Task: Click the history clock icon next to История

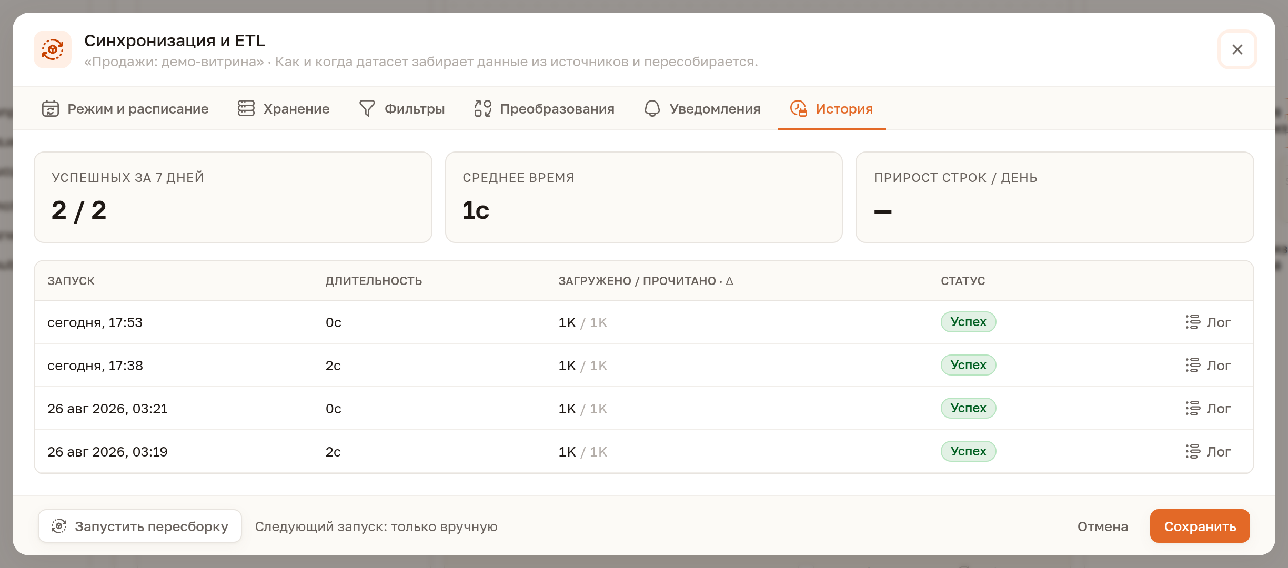Action: pyautogui.click(x=799, y=108)
